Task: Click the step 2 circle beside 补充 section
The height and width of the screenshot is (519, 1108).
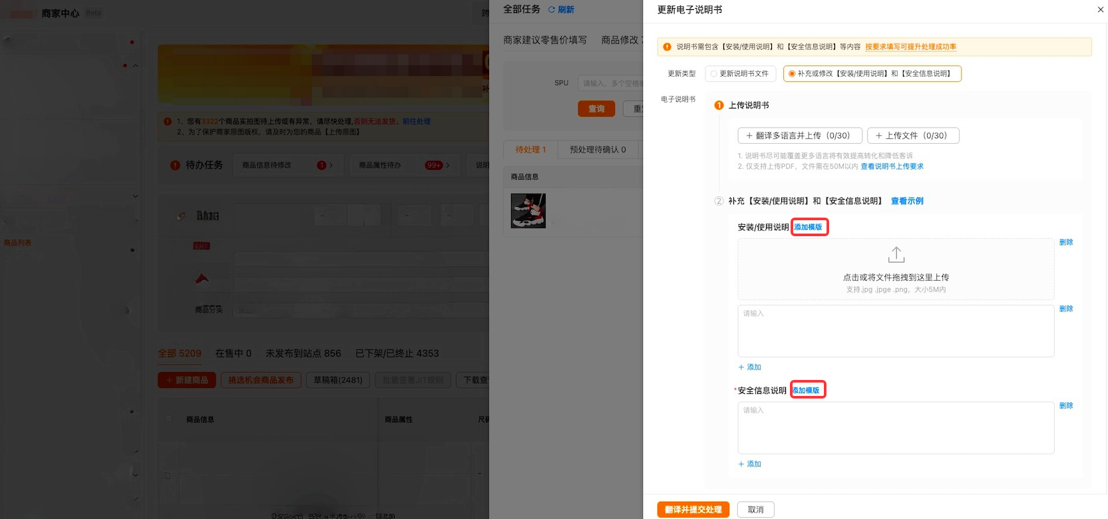Action: coord(719,201)
